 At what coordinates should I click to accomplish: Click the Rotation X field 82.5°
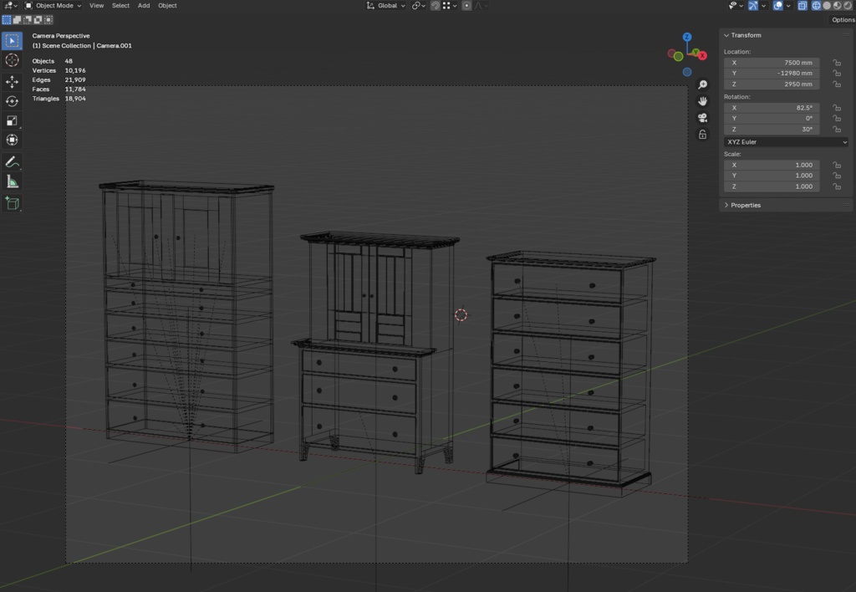coord(772,108)
